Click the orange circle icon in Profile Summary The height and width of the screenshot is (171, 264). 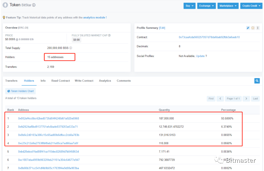point(253,28)
